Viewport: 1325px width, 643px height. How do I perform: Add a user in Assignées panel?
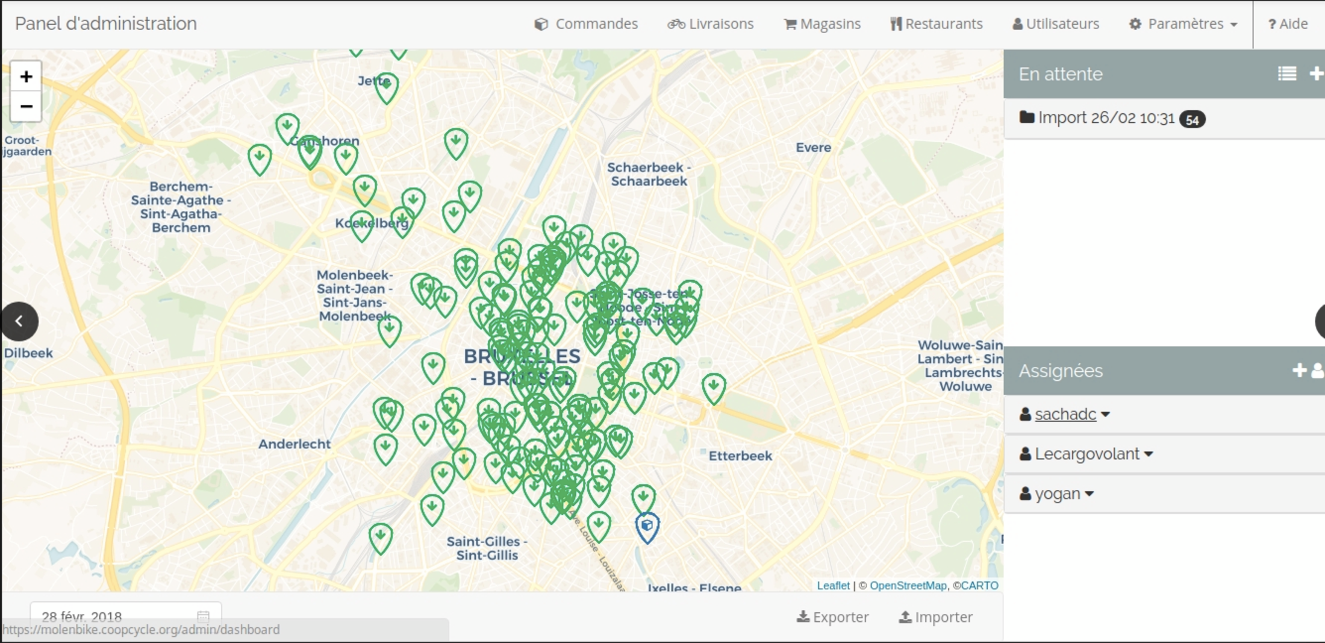[1308, 370]
